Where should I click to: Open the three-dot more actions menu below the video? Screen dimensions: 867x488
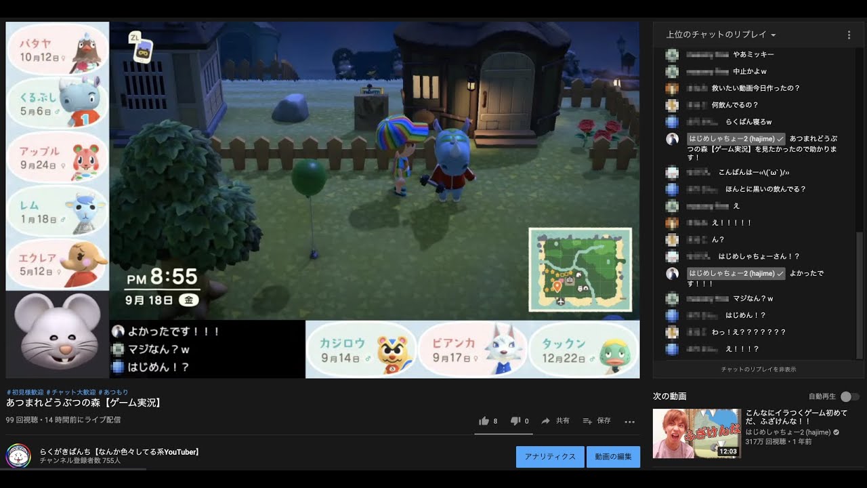[629, 422]
